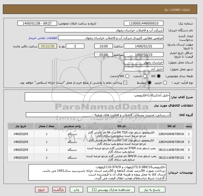Click product code 2282410656730018
The height and width of the screenshot is (196, 203).
171,142
